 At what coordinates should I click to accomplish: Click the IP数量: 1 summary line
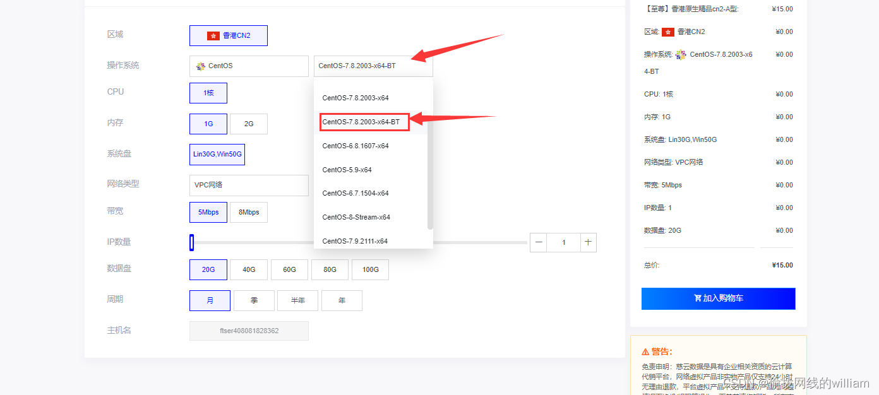(x=658, y=208)
